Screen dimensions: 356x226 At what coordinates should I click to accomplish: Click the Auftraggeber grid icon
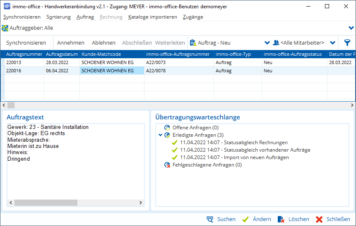click(x=5, y=28)
